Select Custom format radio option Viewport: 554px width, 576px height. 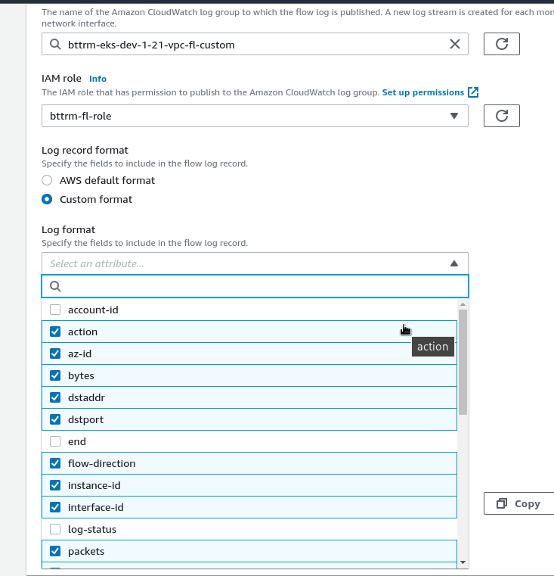[x=47, y=199]
